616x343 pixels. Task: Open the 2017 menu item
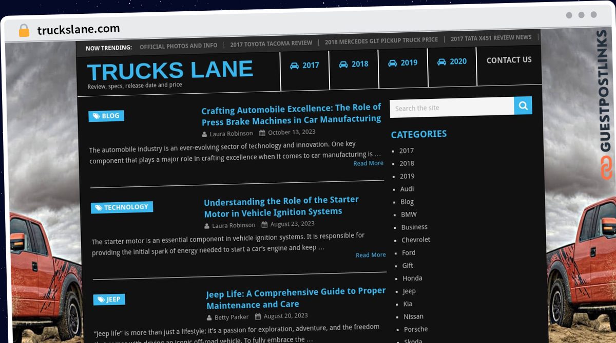304,66
